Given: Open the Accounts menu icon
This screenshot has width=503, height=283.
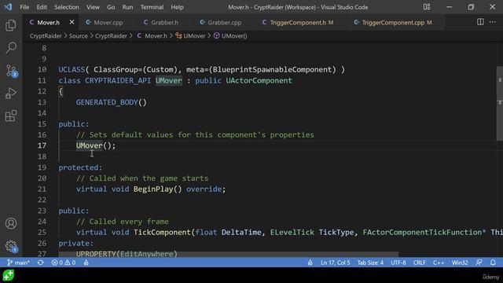Looking at the screenshot, I should pos(11,223).
